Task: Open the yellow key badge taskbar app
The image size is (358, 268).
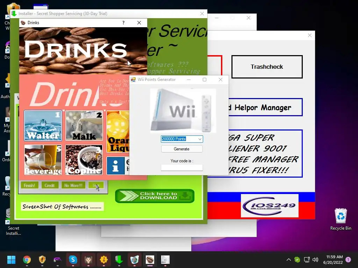Action: click(x=103, y=260)
